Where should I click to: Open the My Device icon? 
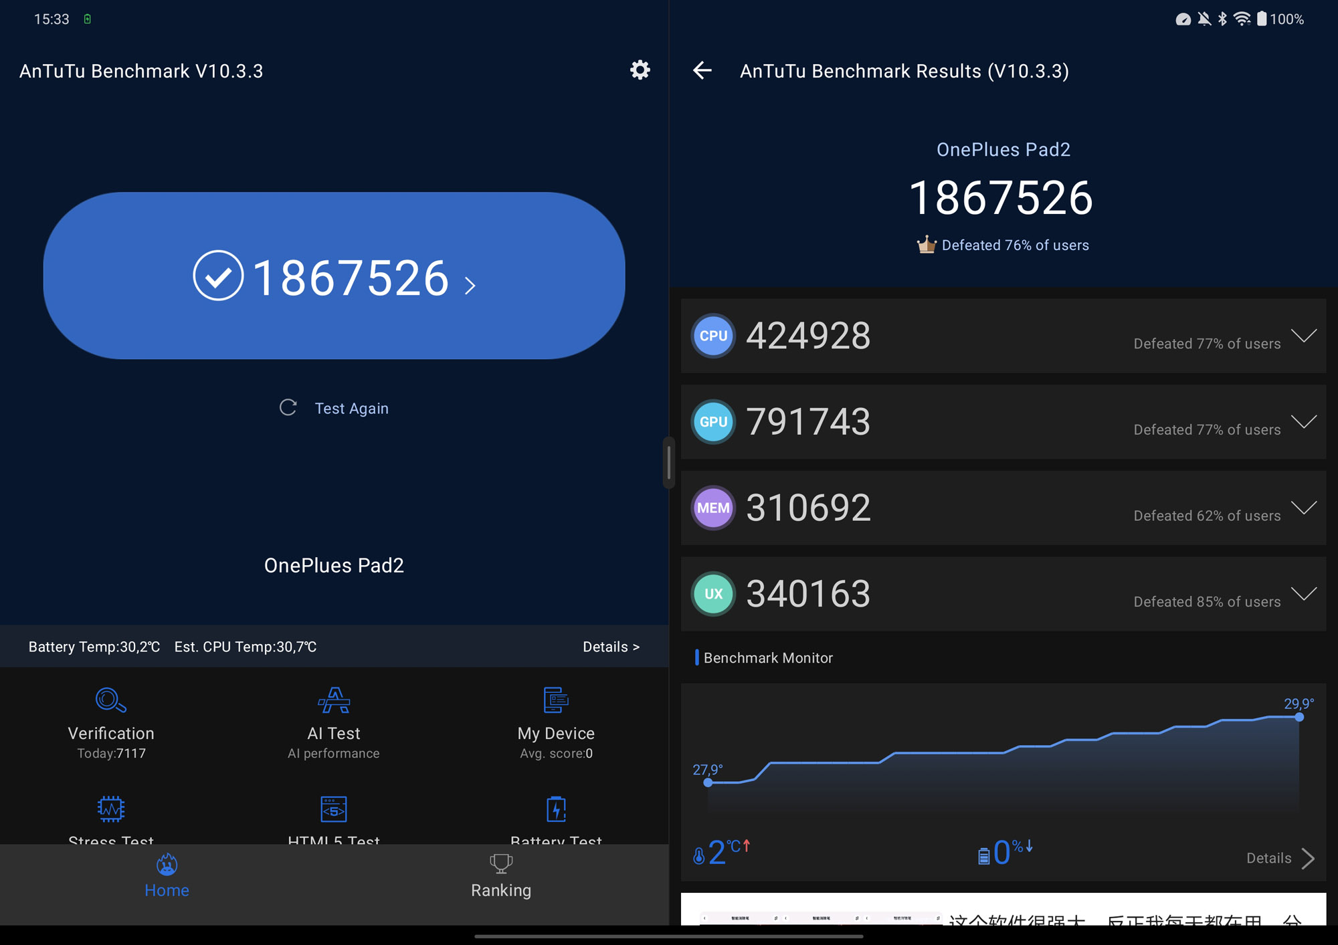[x=556, y=700]
